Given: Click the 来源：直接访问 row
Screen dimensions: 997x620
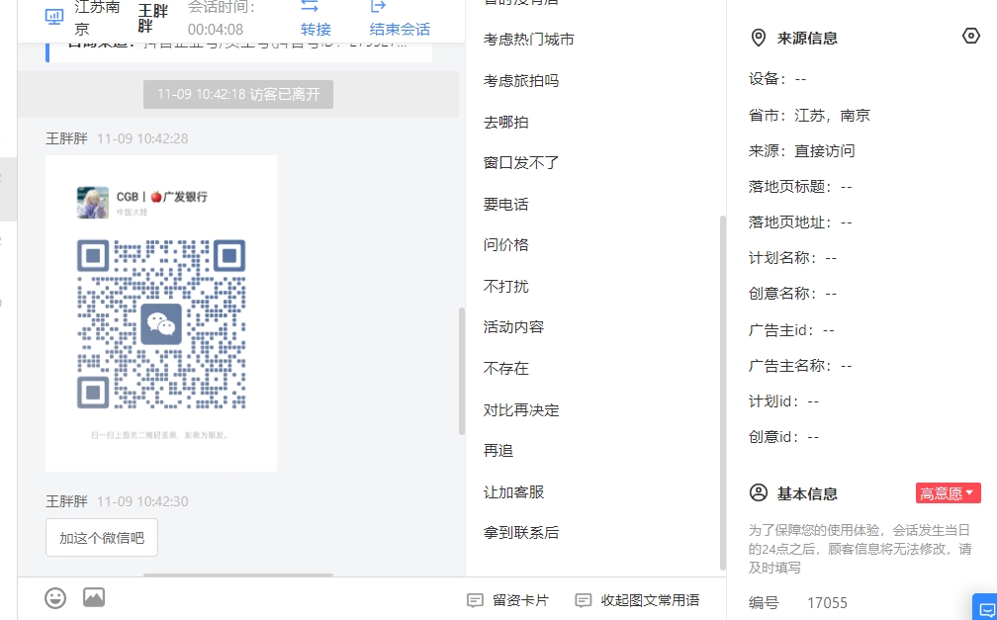Looking at the screenshot, I should [802, 150].
